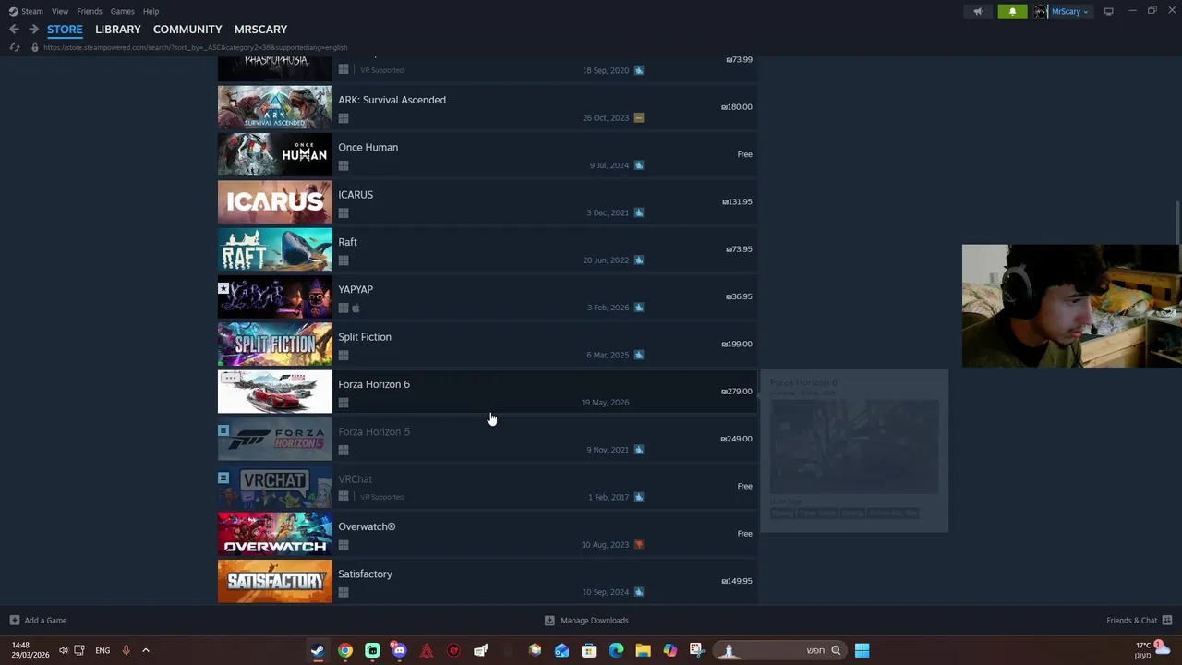
Task: Click the Windows taskbar search box
Action: coord(781,650)
